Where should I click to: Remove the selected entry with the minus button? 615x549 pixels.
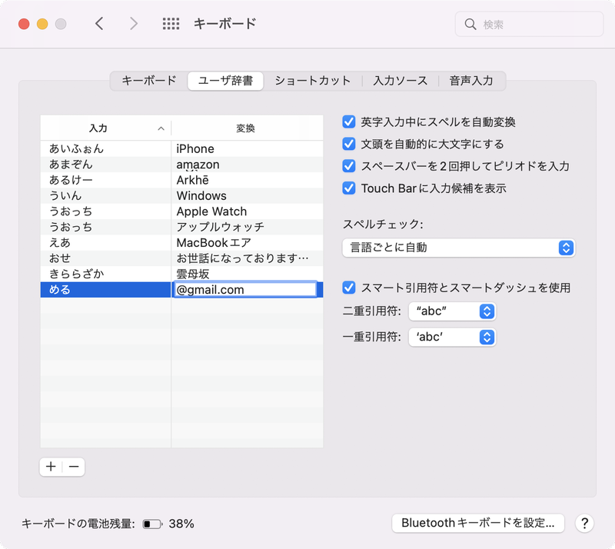73,467
